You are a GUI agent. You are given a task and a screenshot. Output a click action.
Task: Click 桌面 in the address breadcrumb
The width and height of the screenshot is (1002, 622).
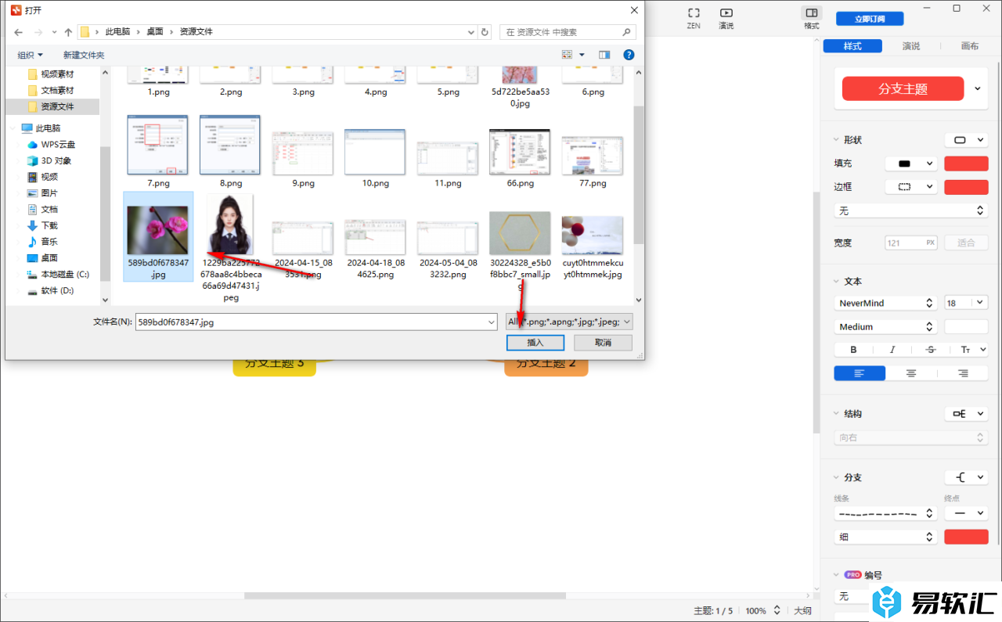pyautogui.click(x=155, y=32)
